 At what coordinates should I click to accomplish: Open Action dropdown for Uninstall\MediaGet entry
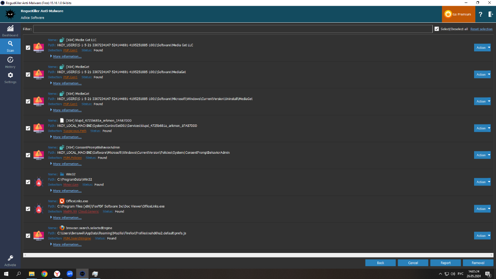coord(482,101)
